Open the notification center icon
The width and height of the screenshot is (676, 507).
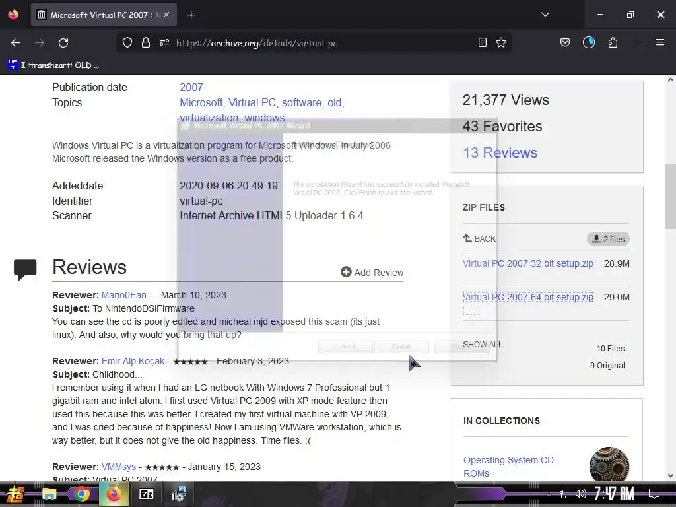(654, 494)
